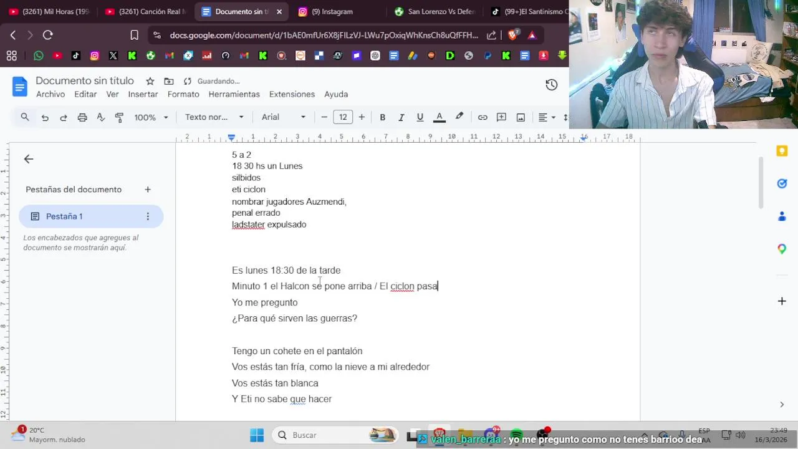
Task: Open WhatsApp bookmark
Action: point(39,56)
